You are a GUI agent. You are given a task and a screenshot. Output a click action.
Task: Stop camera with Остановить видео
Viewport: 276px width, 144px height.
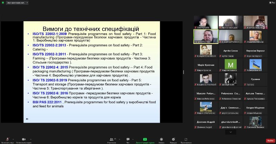click(24, 141)
